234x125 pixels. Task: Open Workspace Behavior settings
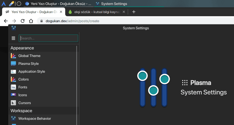(x=44, y=119)
